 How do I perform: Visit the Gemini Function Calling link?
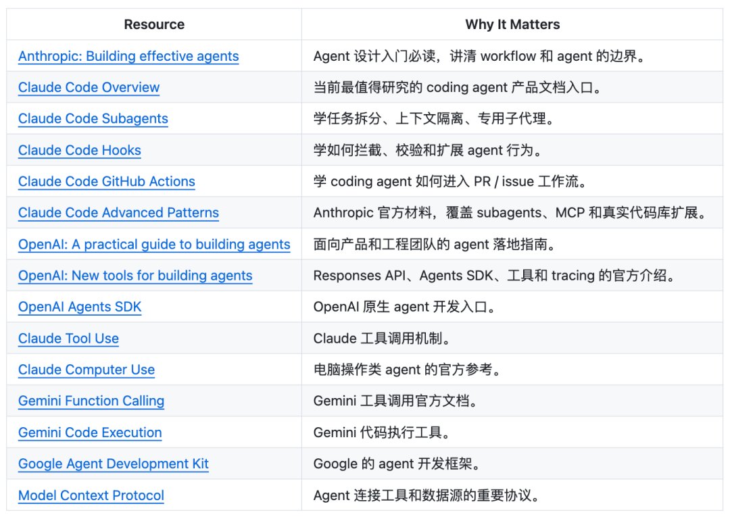(x=91, y=401)
